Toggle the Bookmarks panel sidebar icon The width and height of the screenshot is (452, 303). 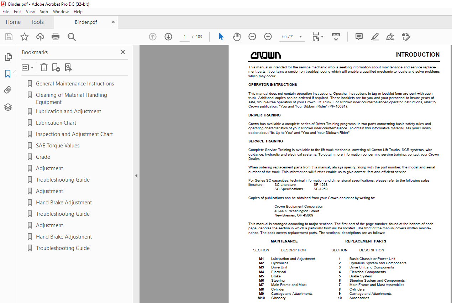[x=8, y=74]
